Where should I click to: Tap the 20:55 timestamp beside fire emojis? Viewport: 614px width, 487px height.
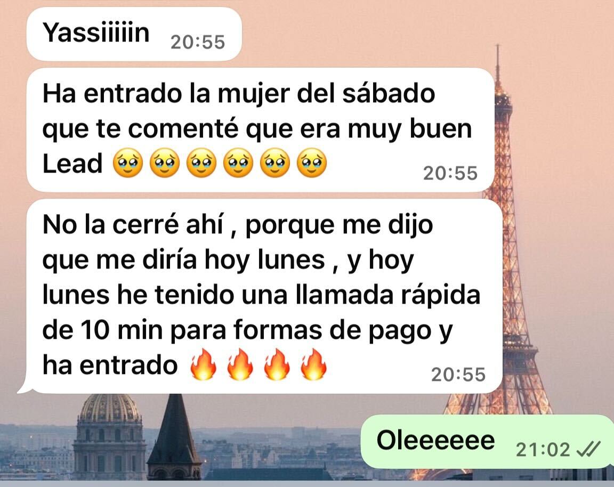click(x=458, y=375)
